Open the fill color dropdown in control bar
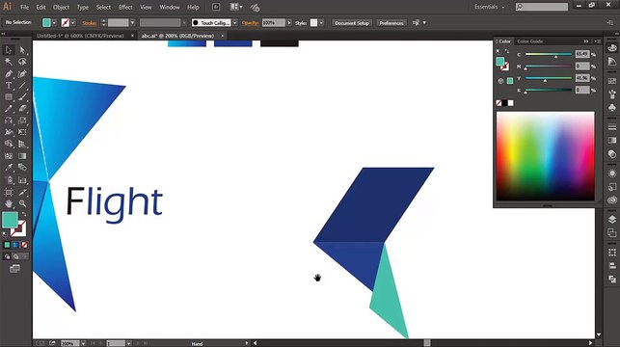Screen dimensions: 620x347 coord(54,23)
